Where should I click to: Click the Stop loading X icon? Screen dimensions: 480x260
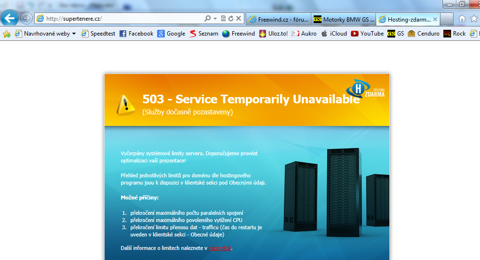(x=239, y=19)
